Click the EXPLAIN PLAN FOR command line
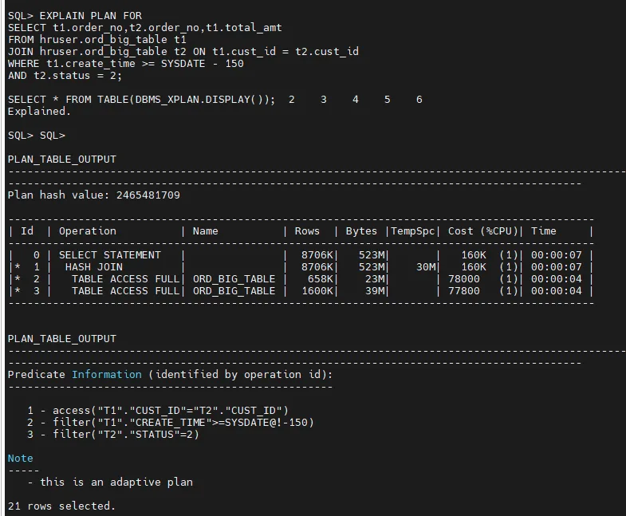The width and height of the screenshot is (626, 516). pos(75,16)
